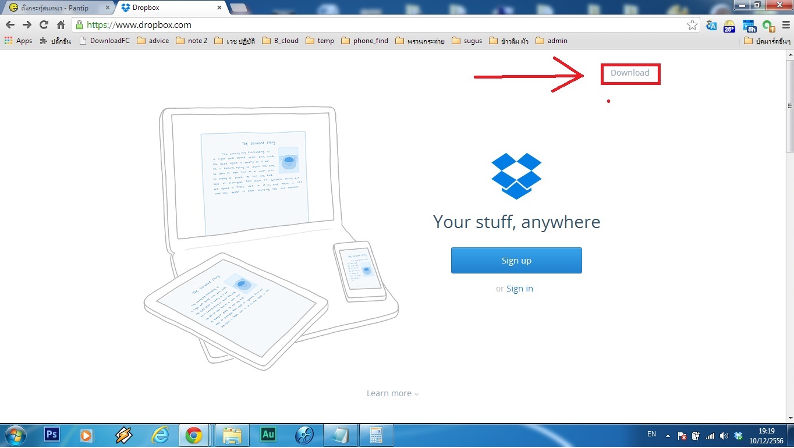Switch to Chrome in the taskbar

(193, 435)
